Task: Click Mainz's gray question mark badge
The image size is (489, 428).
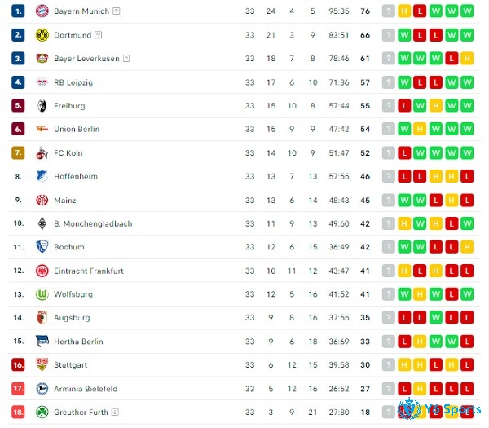Action: click(x=389, y=201)
